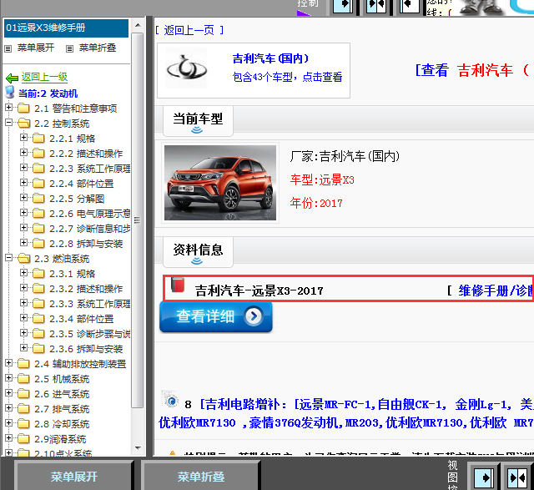The image size is (534, 490).
Task: Click the computer icon next to 当前:2 发动机
Action: pyautogui.click(x=10, y=92)
